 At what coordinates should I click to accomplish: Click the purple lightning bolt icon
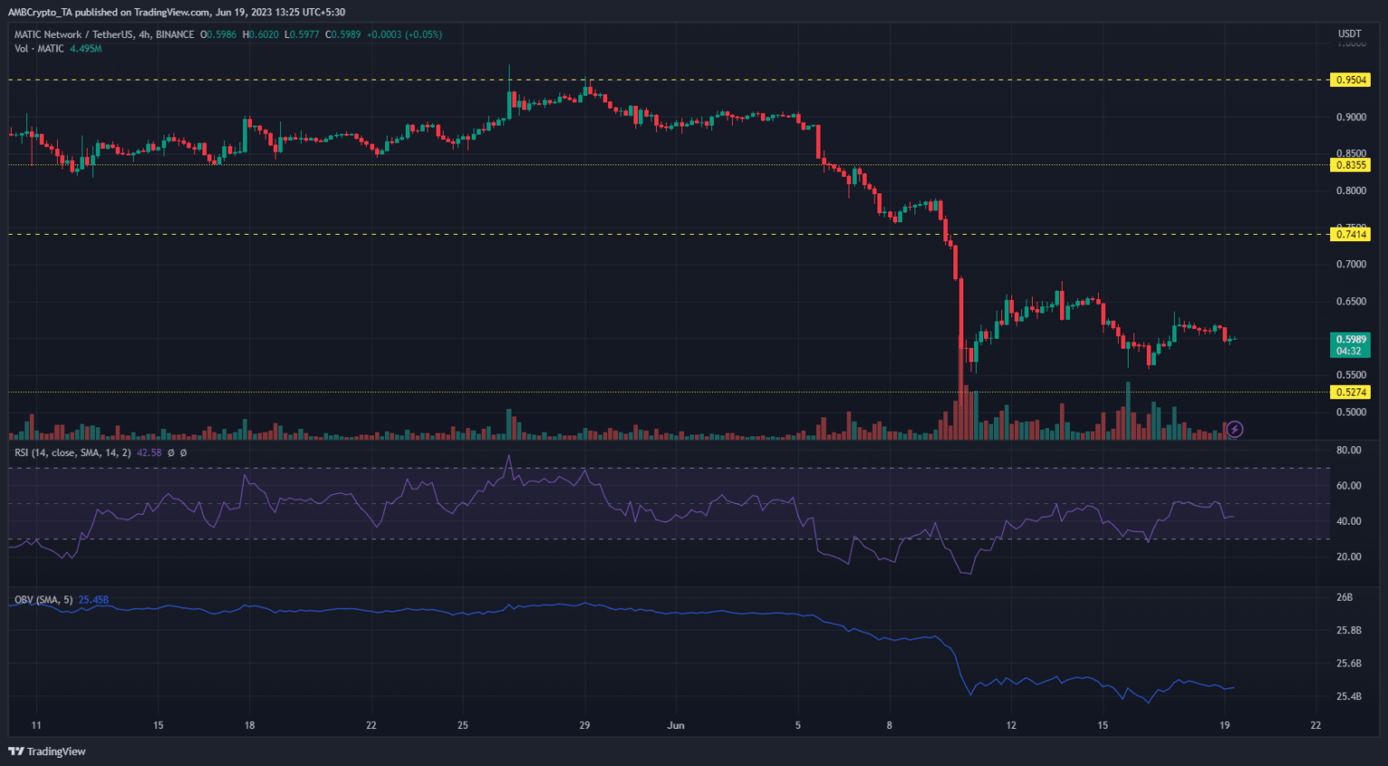(x=1234, y=429)
